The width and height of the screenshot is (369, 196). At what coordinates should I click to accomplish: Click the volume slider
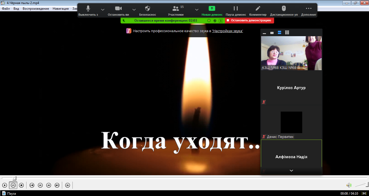(x=361, y=185)
